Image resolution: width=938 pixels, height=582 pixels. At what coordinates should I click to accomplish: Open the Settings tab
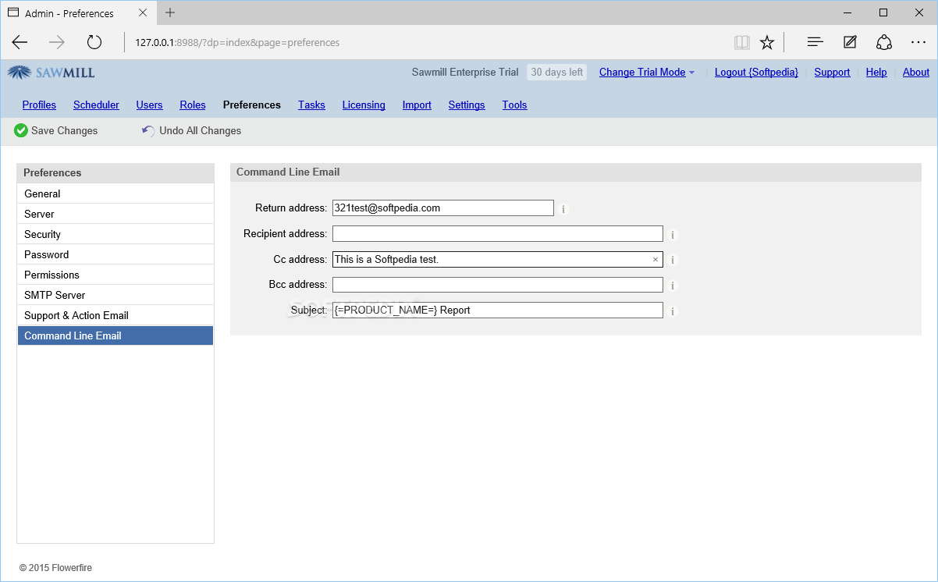(x=467, y=105)
